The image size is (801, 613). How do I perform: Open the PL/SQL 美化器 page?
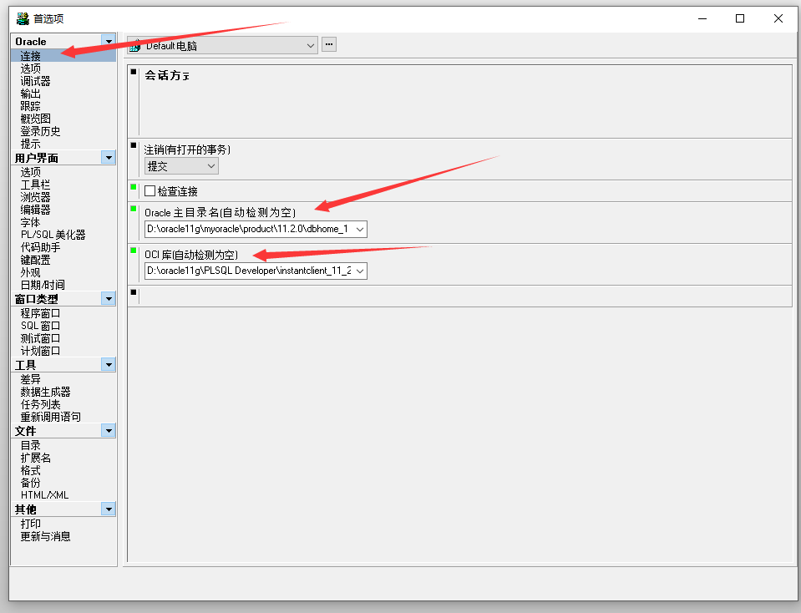(x=53, y=235)
